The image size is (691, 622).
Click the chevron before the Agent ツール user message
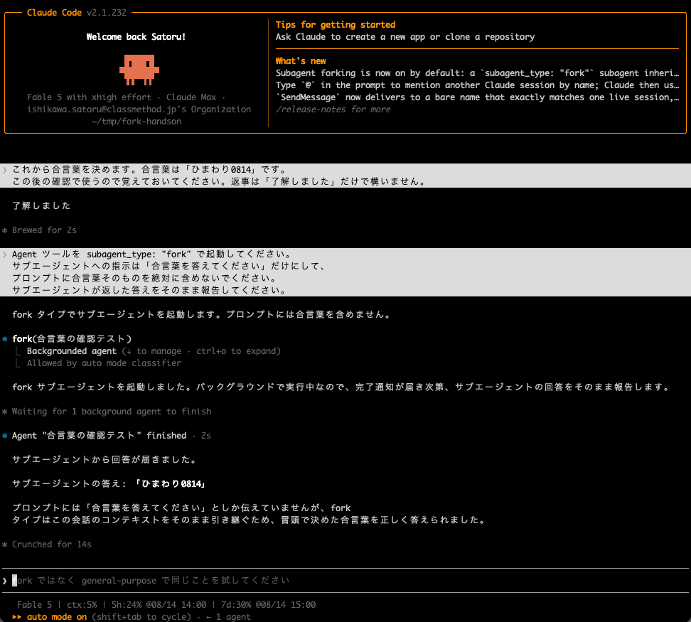pyautogui.click(x=5, y=254)
